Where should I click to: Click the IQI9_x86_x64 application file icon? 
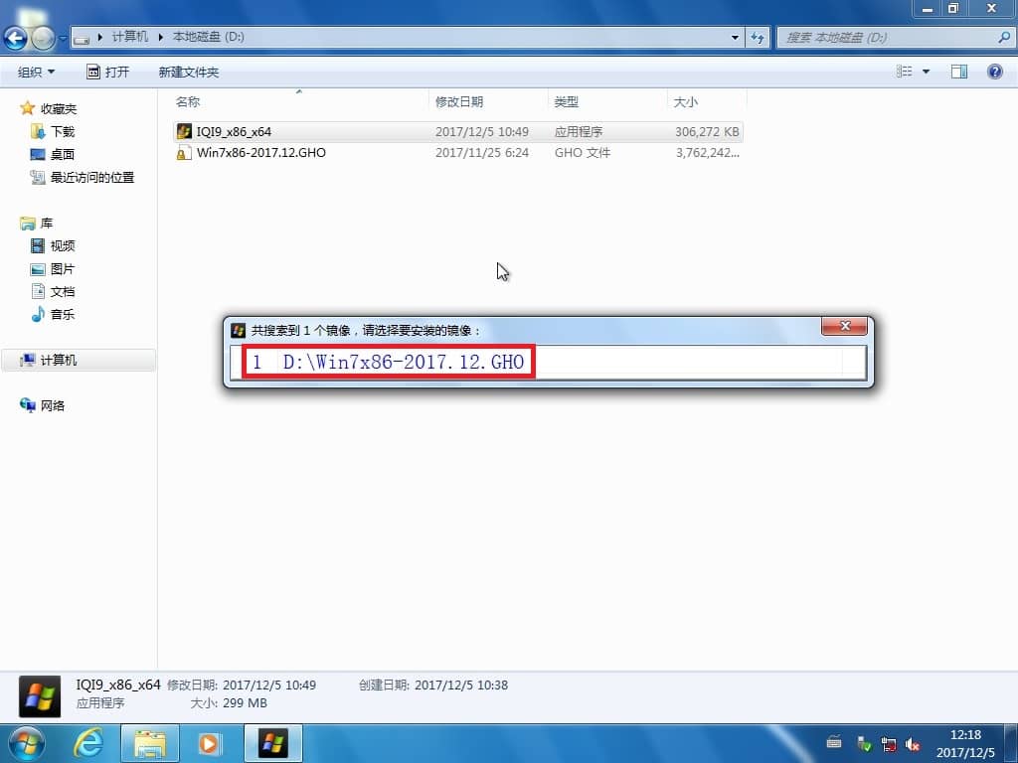183,131
